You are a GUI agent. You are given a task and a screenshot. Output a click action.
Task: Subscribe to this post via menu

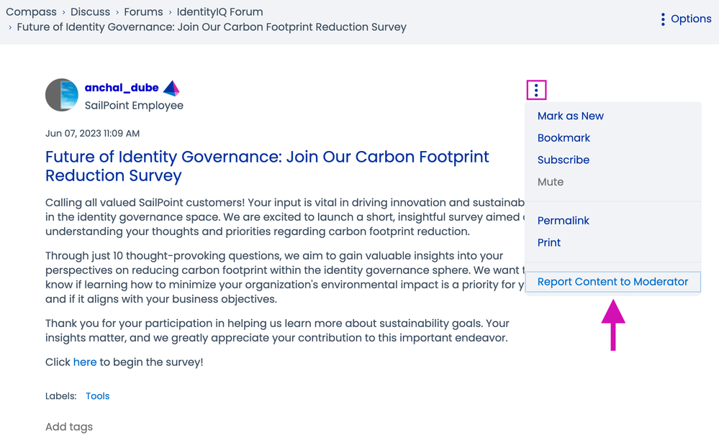pos(563,160)
